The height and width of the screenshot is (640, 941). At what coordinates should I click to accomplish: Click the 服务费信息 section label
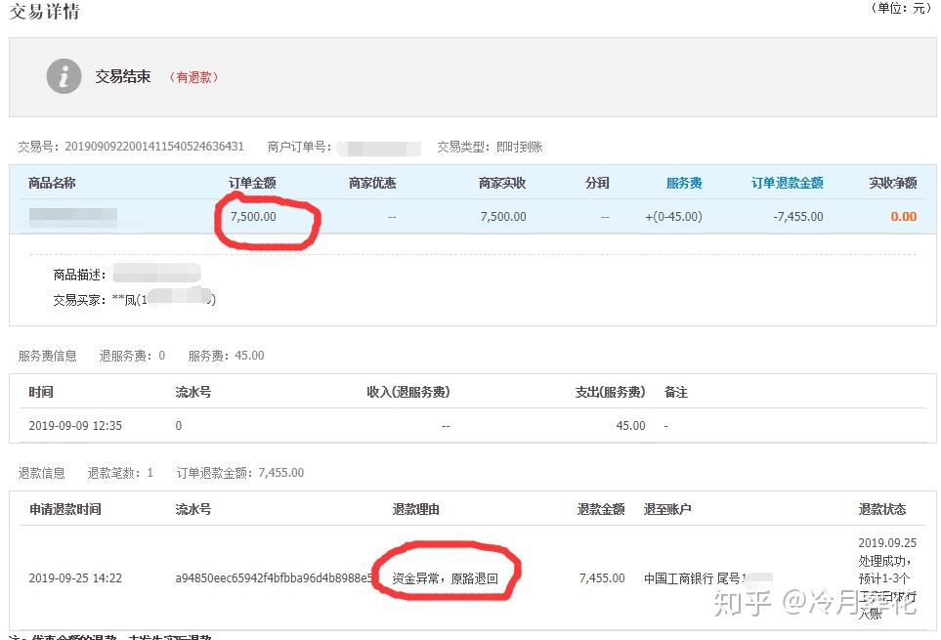click(48, 356)
